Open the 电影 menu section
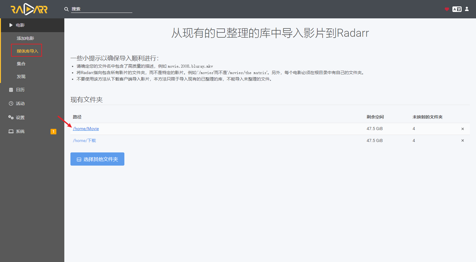Viewport: 476px width, 262px height. (32, 25)
